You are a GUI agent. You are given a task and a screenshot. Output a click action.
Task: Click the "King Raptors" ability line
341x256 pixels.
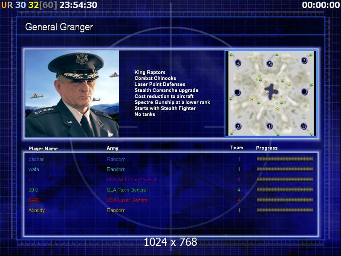(x=150, y=72)
